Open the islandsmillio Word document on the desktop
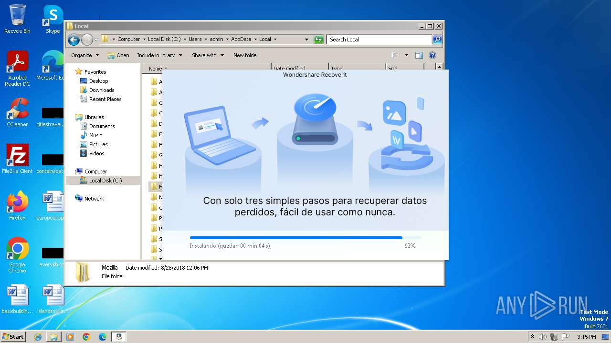Screen dimensions: 611x343 click(53, 299)
